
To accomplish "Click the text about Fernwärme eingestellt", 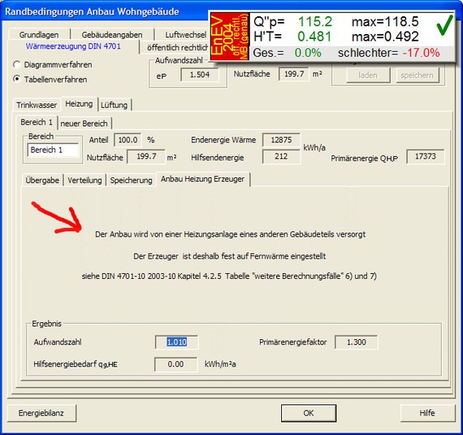I will 230,256.
